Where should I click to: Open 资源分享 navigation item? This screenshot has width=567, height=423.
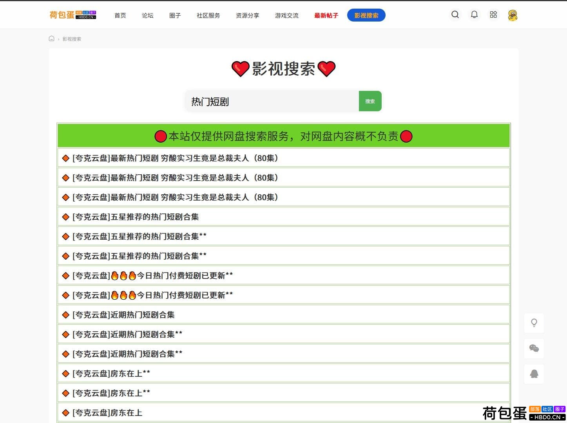[x=248, y=15]
